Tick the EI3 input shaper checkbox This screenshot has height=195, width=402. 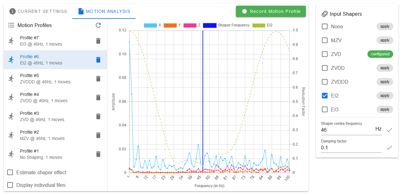point(325,109)
